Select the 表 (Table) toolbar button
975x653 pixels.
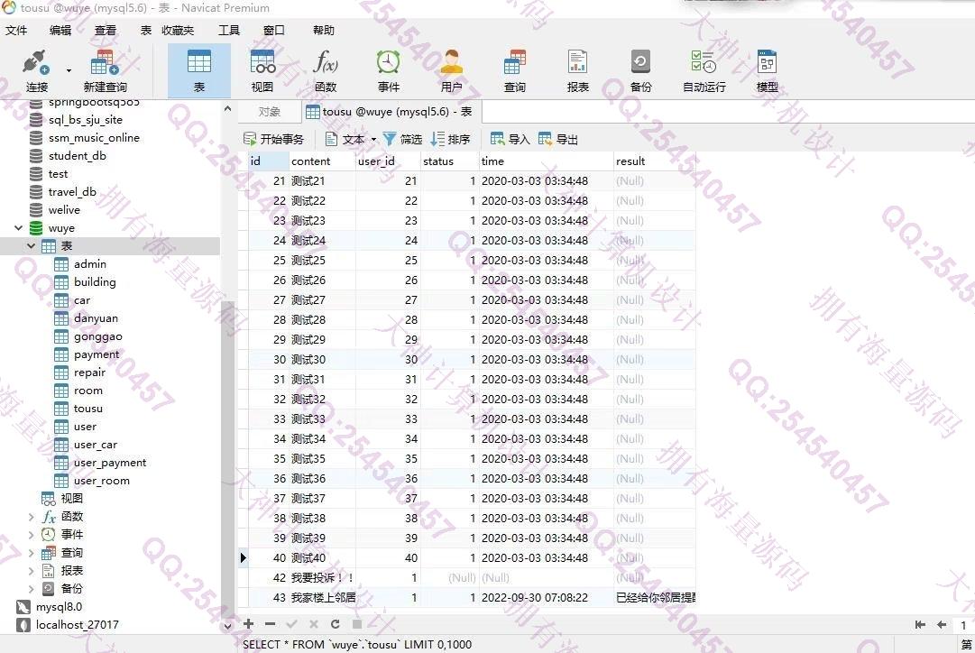point(199,71)
